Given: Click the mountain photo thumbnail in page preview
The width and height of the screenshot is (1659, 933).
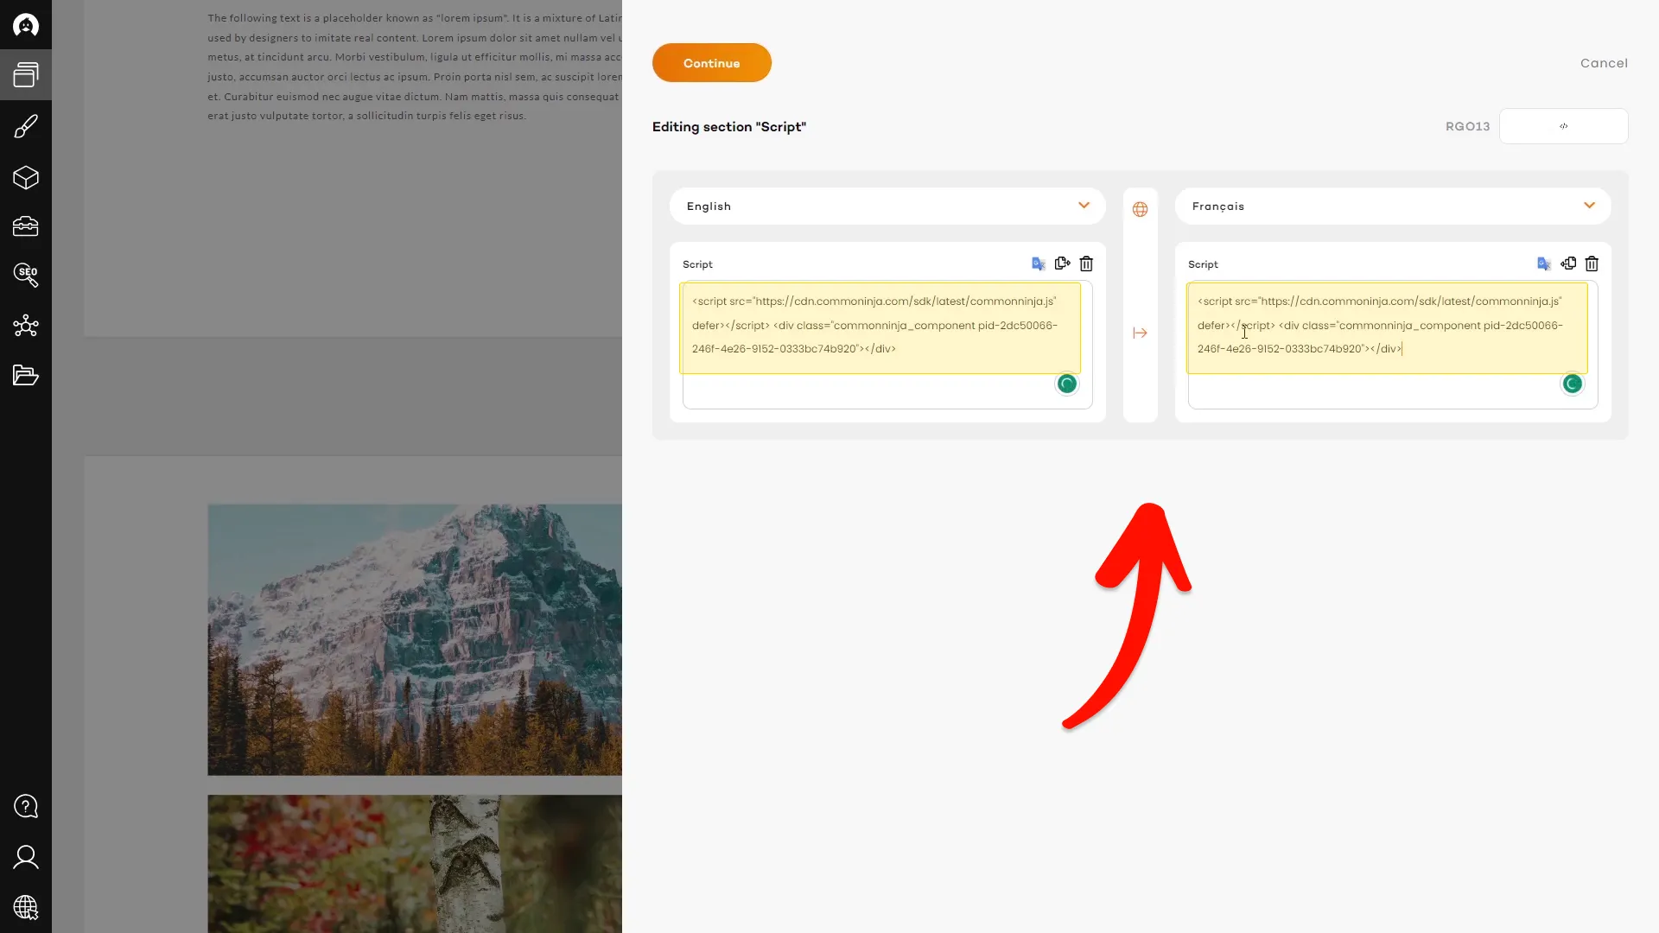Looking at the screenshot, I should 415,639.
